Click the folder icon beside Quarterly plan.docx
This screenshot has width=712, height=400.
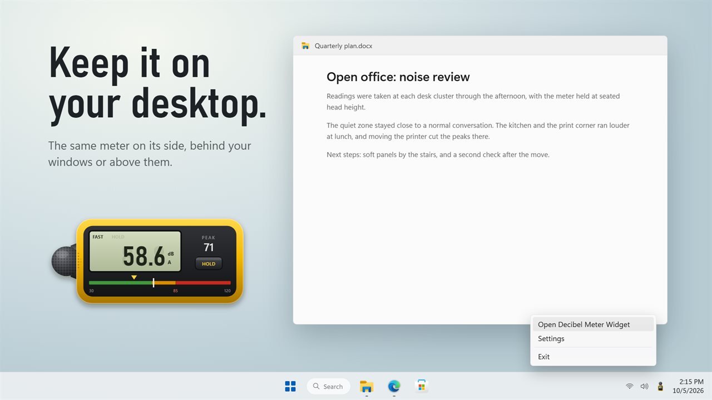pos(305,46)
